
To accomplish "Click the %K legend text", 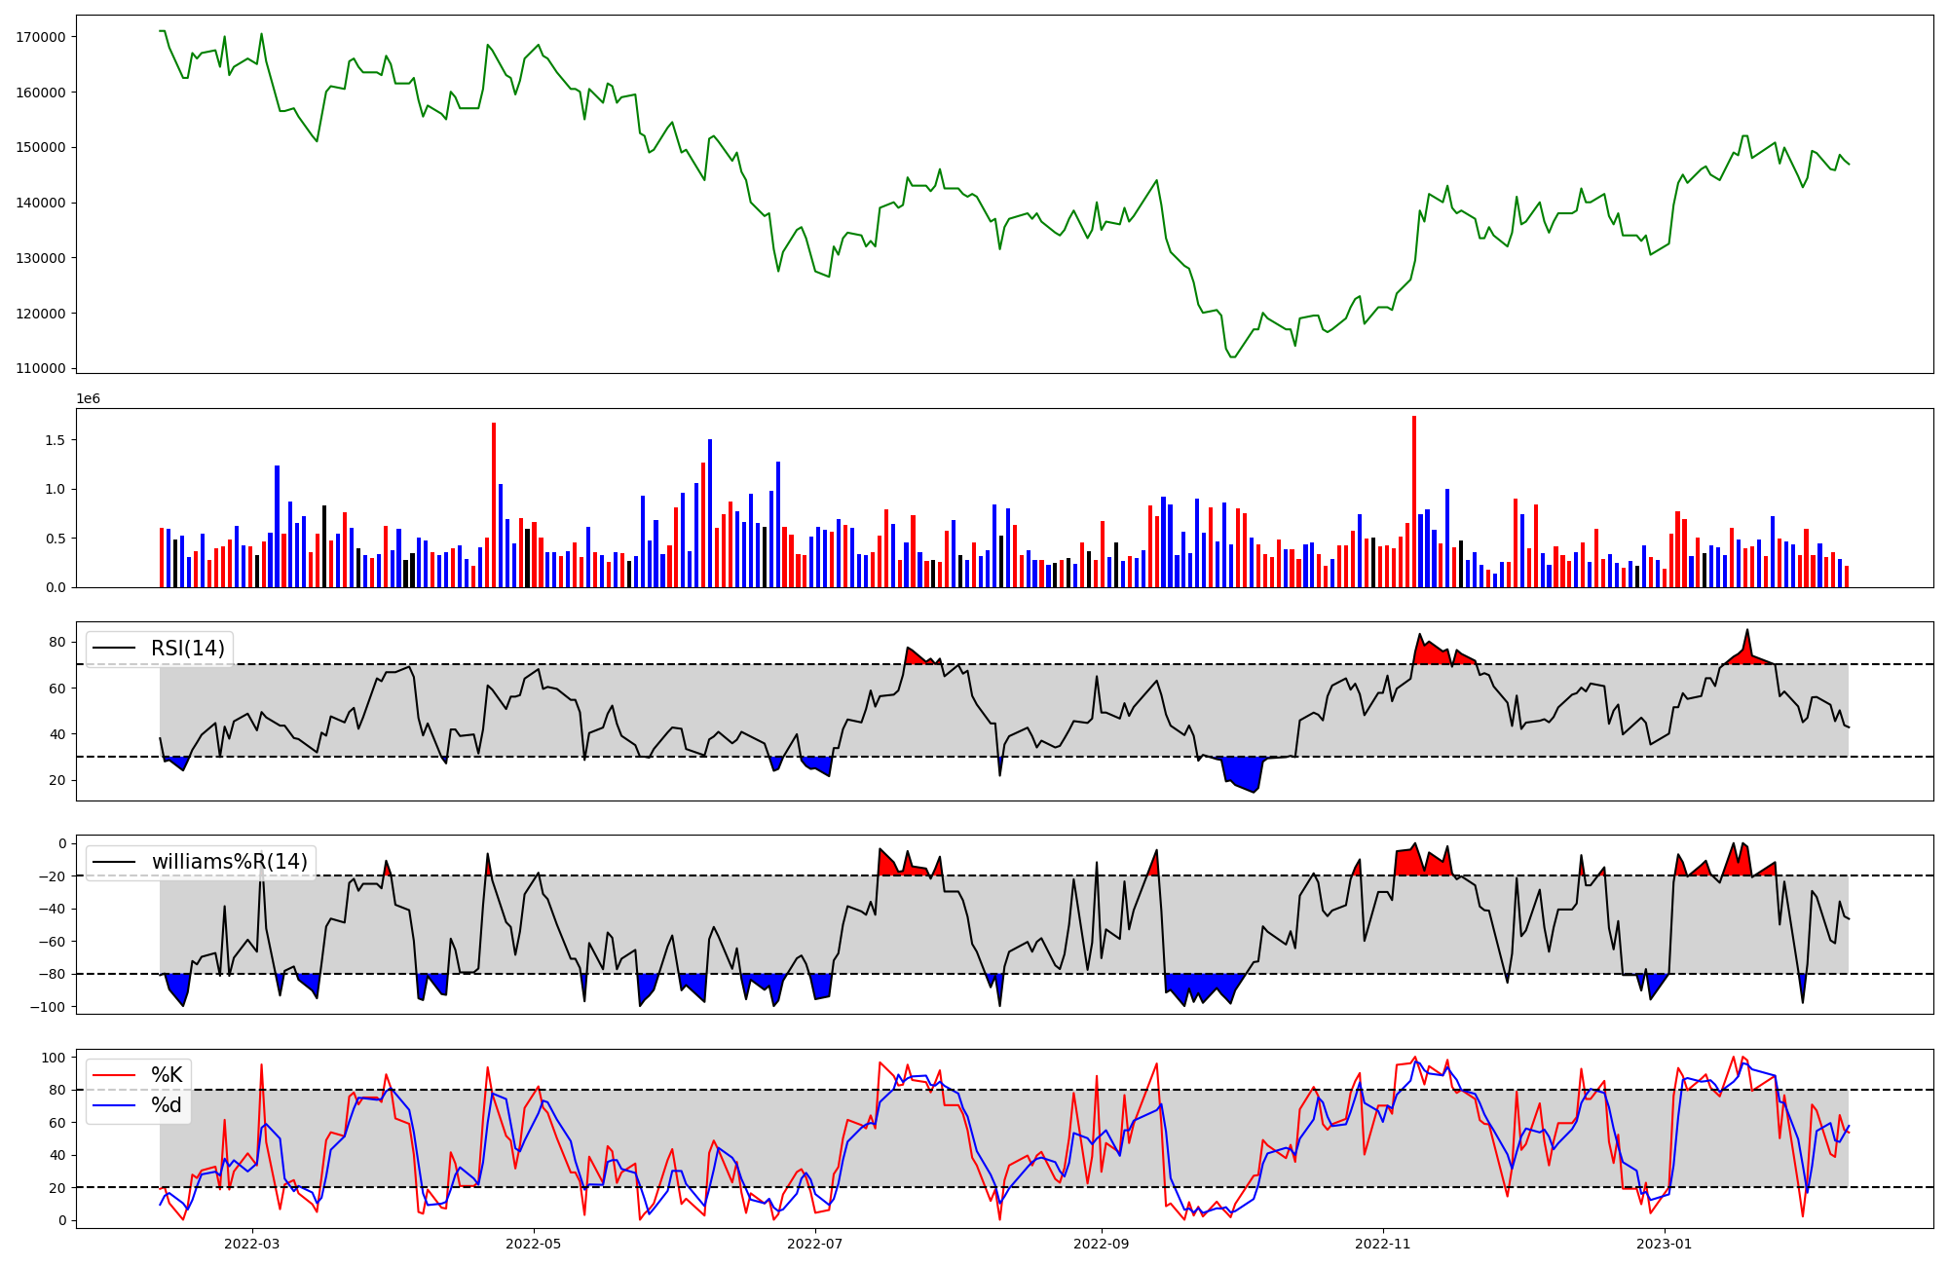I will pyautogui.click(x=167, y=1075).
